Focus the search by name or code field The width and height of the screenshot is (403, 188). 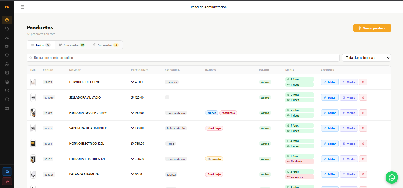pos(183,58)
